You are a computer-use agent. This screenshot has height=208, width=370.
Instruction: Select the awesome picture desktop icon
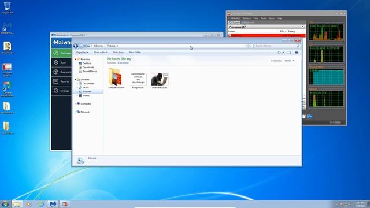pos(7,70)
